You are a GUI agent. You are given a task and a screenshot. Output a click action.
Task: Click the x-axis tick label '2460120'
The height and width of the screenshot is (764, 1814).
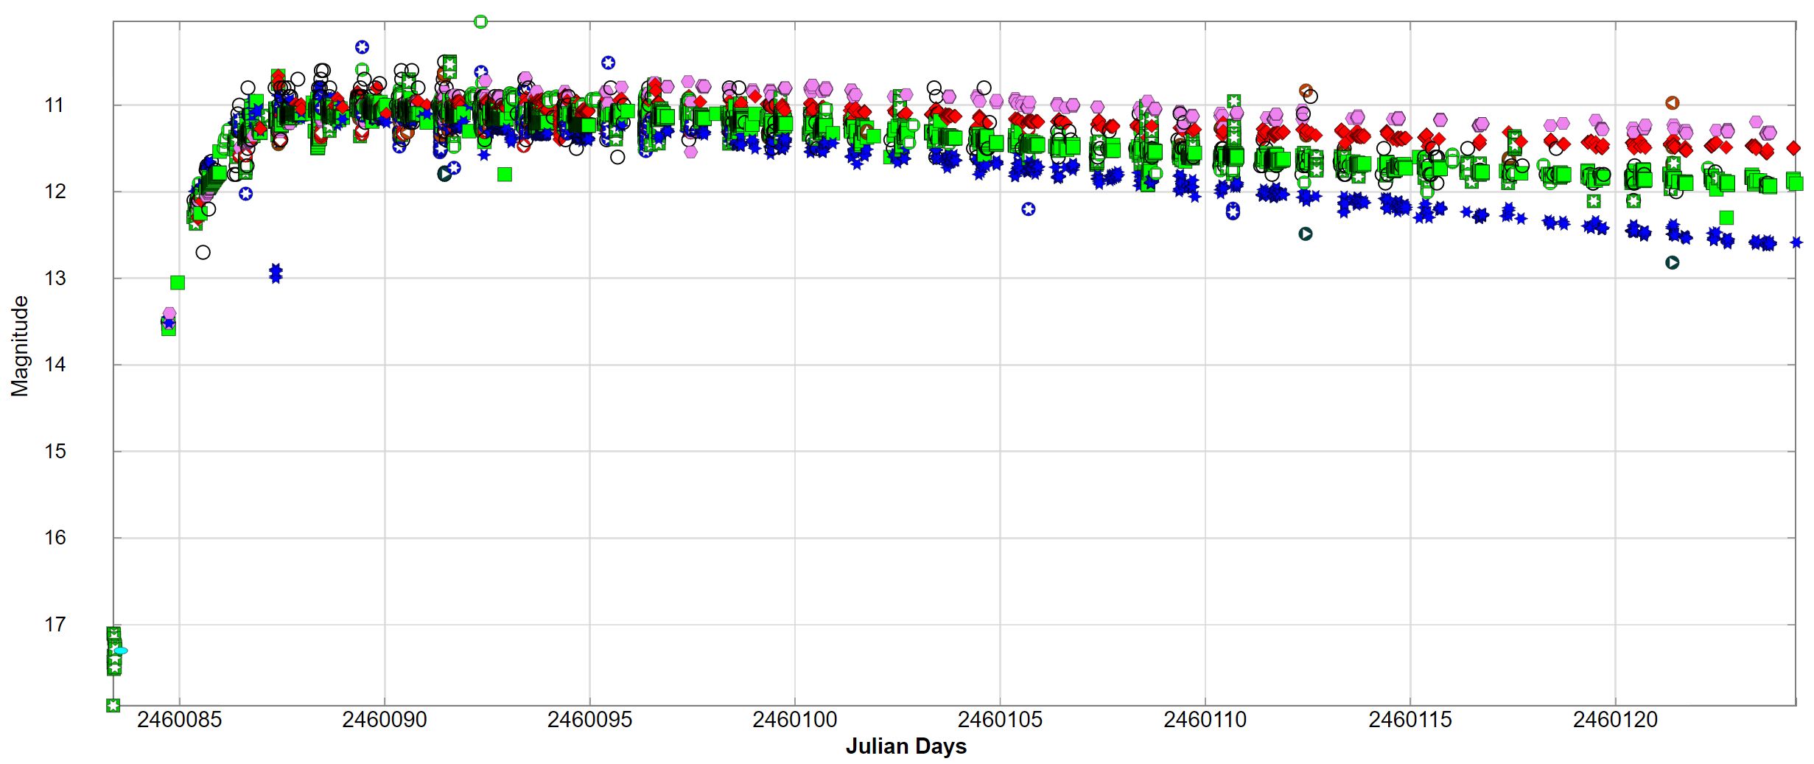click(x=1615, y=720)
